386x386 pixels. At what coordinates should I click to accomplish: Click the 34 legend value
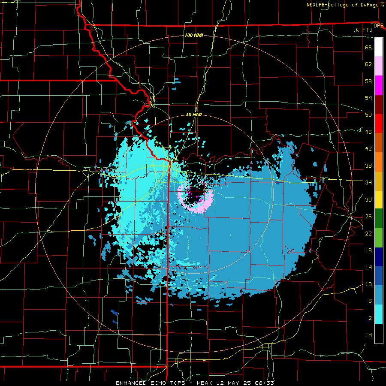coord(368,183)
